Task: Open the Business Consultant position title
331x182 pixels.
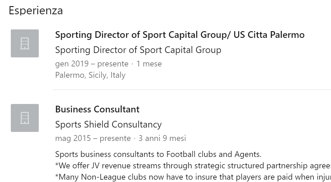Action: tap(97, 109)
